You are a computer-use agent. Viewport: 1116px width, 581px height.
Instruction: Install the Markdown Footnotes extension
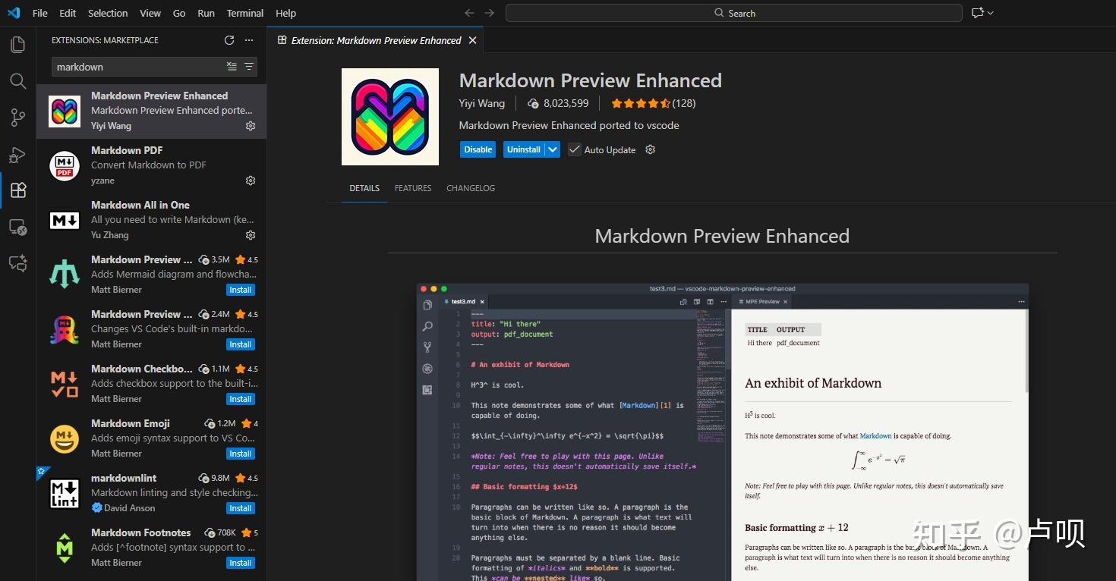[241, 563]
